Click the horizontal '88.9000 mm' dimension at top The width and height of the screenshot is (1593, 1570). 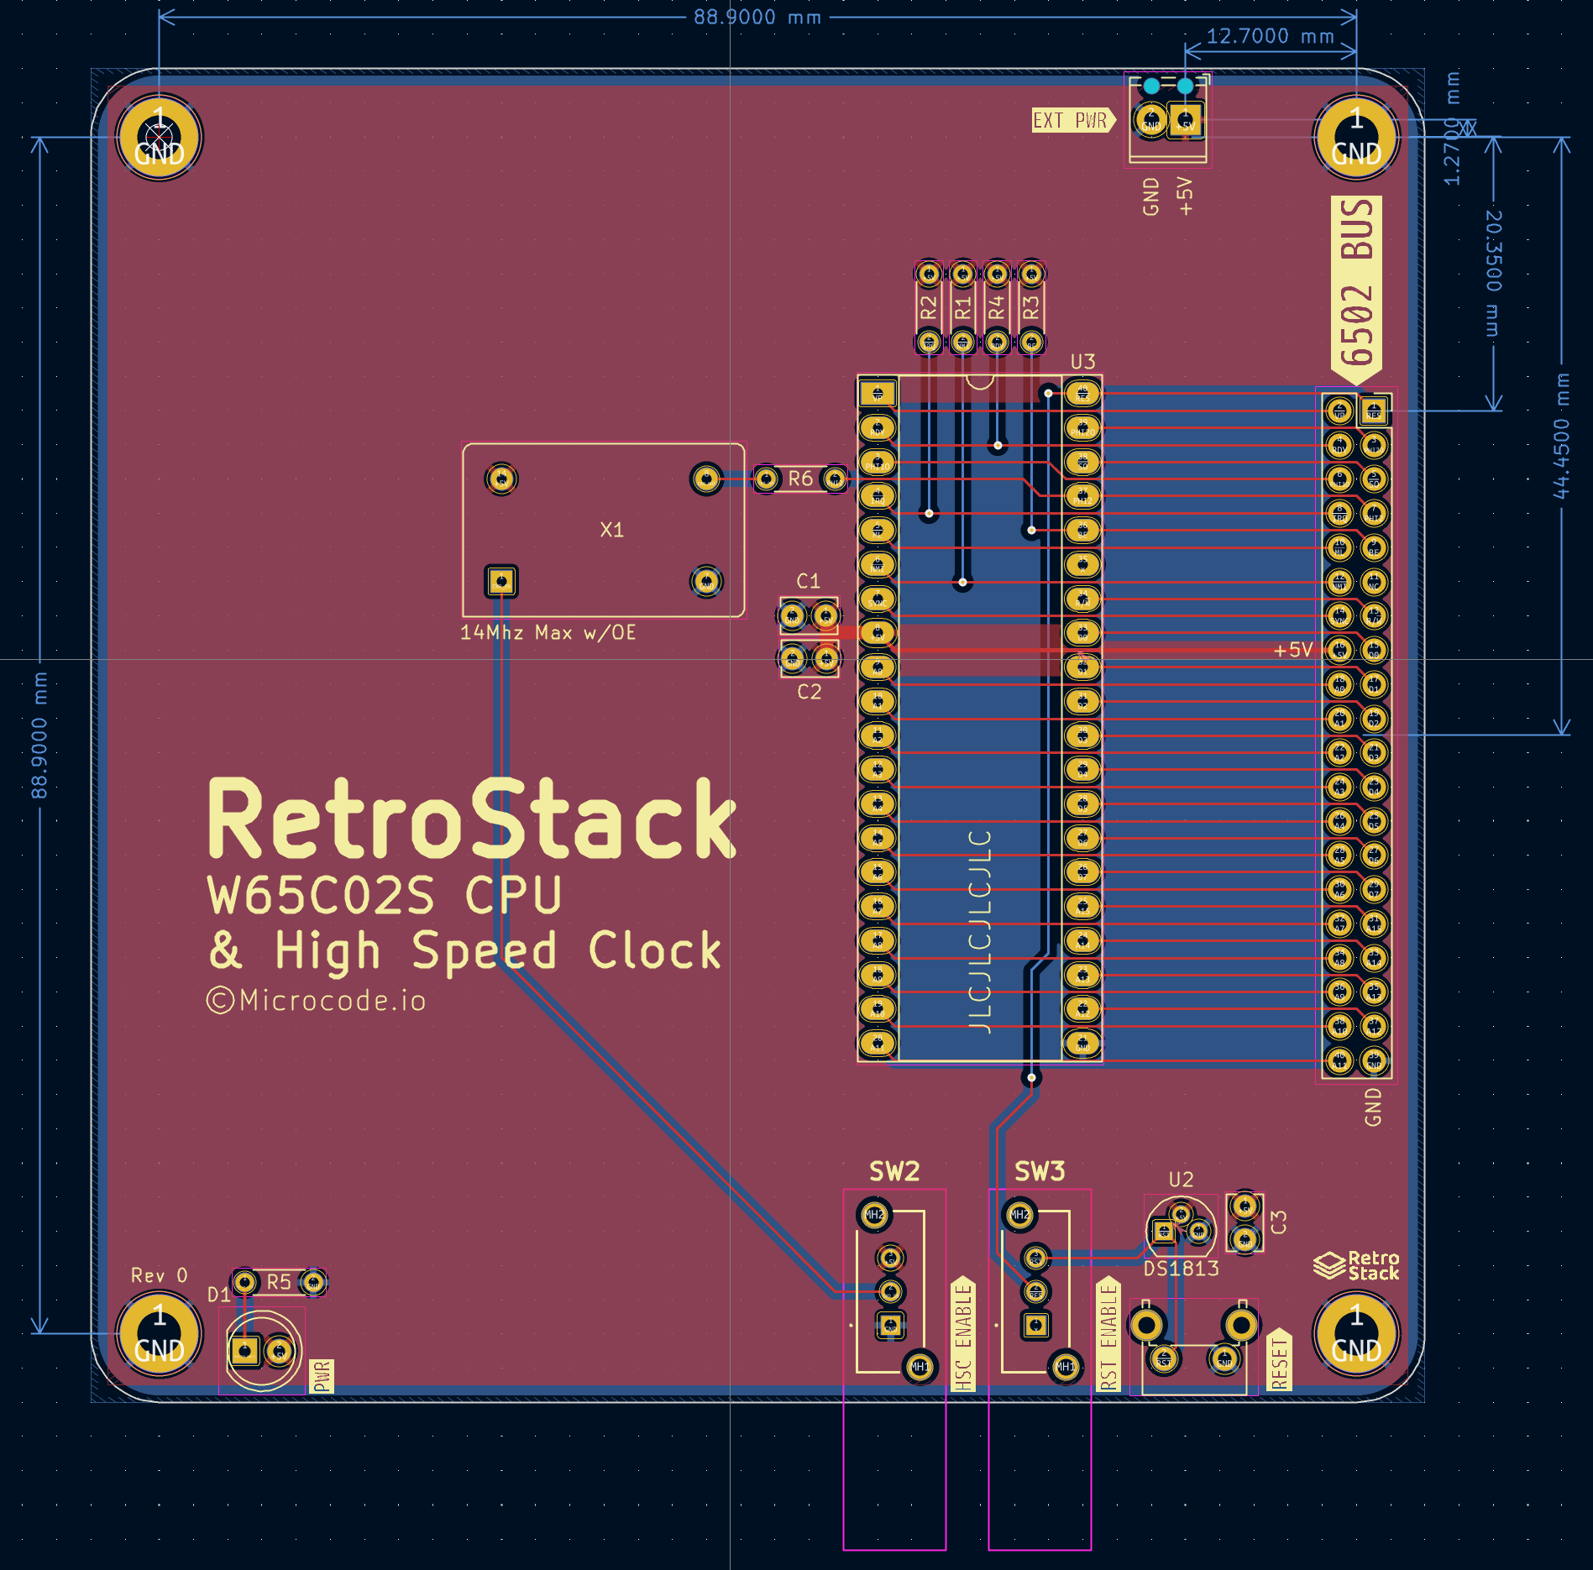point(757,17)
